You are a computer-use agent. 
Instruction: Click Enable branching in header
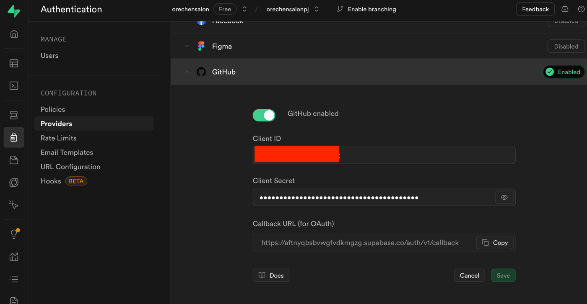pos(367,9)
